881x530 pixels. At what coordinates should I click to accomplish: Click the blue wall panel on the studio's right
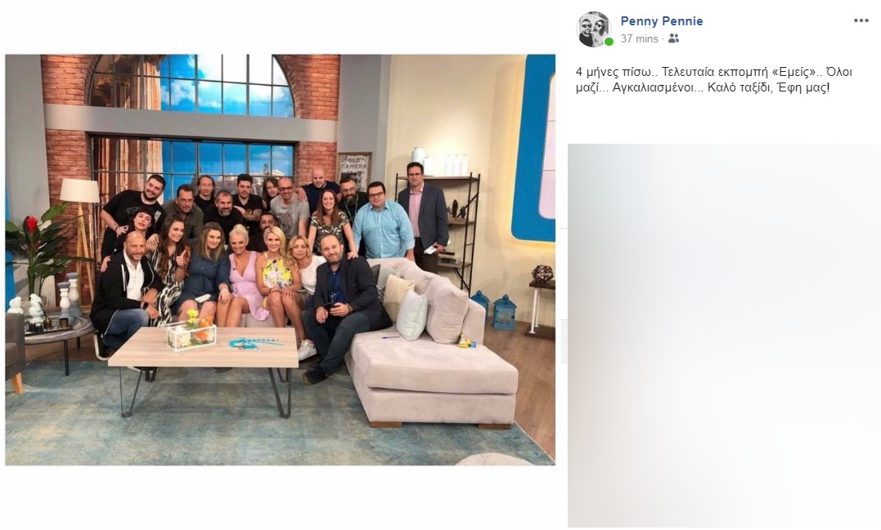[x=533, y=148]
